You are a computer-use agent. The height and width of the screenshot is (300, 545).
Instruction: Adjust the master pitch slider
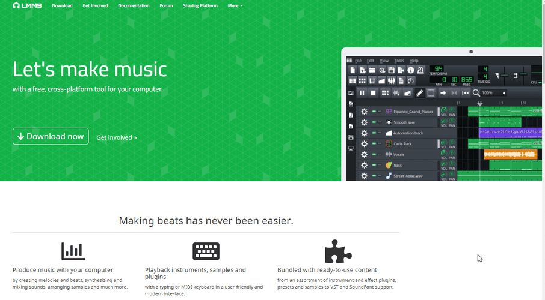pyautogui.click(x=523, y=74)
